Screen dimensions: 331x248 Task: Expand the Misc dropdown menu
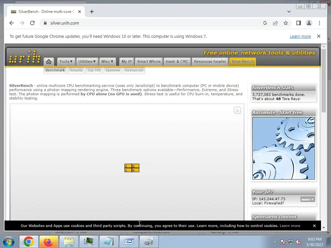click(x=107, y=62)
